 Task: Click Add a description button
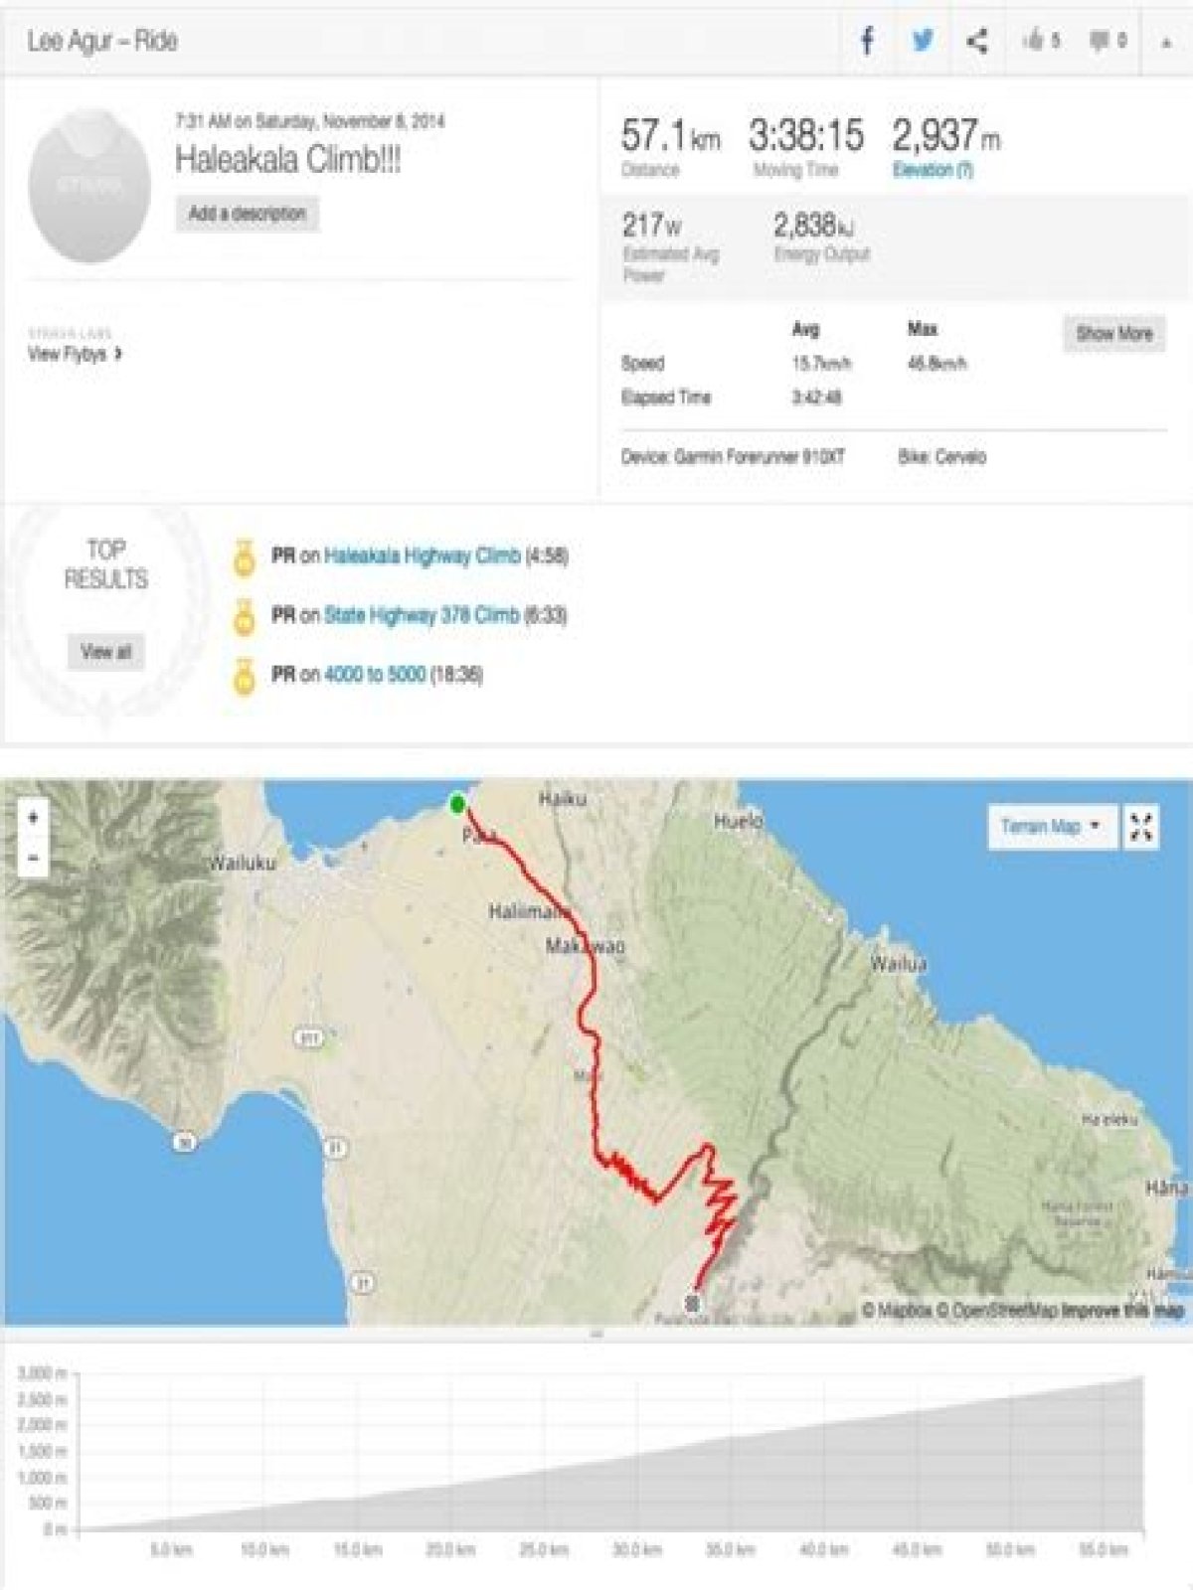pos(248,213)
